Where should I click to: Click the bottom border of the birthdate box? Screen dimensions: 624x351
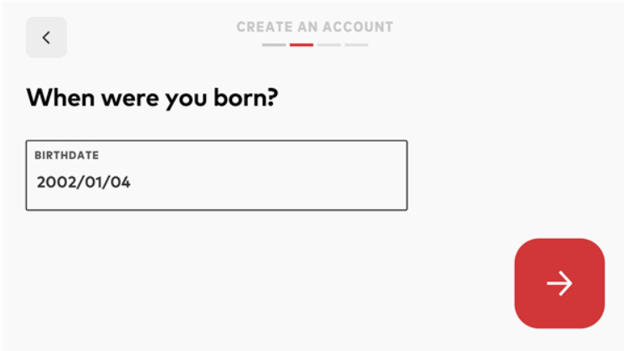(216, 209)
